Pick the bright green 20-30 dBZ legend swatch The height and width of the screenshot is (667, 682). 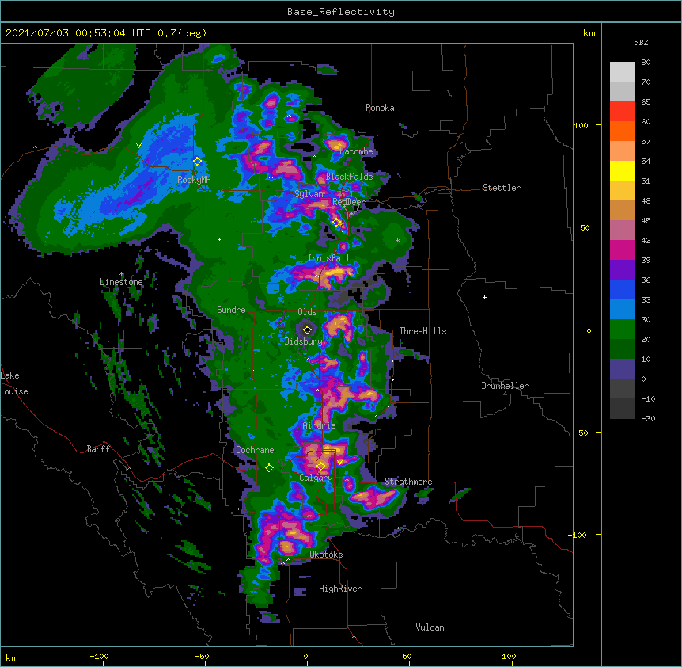622,330
